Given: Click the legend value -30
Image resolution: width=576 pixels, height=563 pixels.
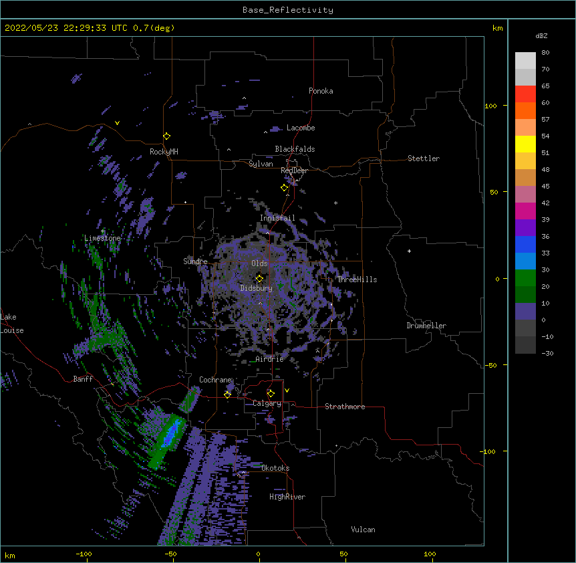Looking at the screenshot, I should click(x=547, y=354).
